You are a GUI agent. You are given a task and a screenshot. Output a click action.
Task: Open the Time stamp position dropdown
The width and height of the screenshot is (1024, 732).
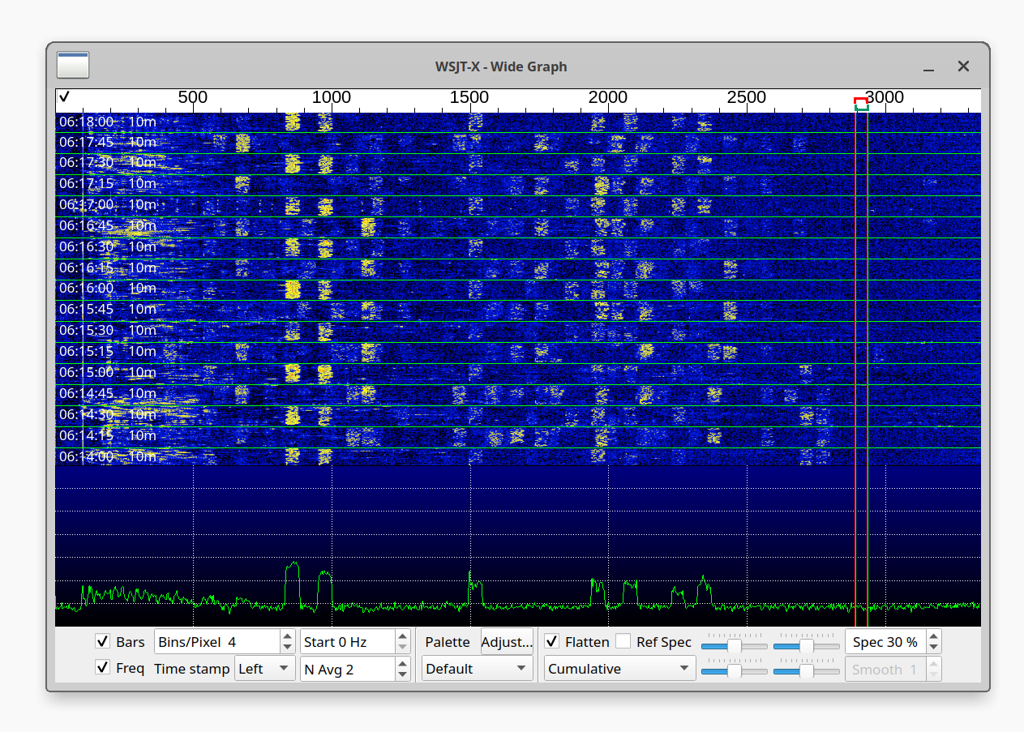tap(264, 669)
